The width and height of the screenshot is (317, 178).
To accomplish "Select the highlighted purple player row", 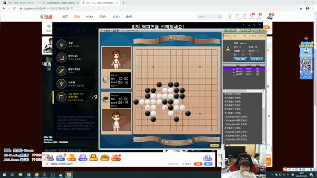I will coord(244,69).
